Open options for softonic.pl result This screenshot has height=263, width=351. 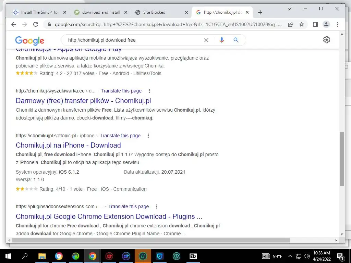click(x=148, y=136)
